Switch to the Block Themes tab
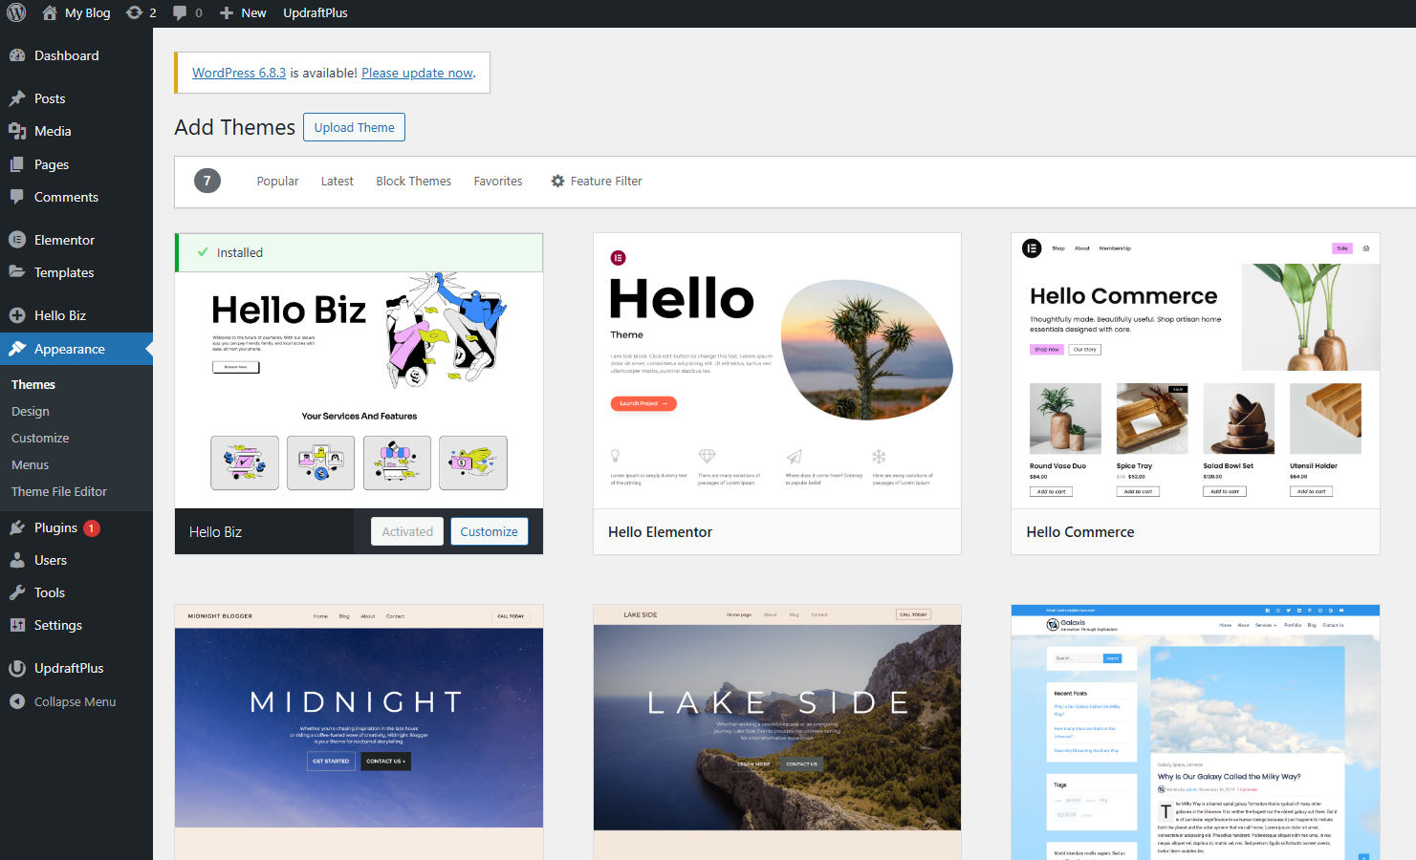The height and width of the screenshot is (860, 1416). click(x=413, y=181)
